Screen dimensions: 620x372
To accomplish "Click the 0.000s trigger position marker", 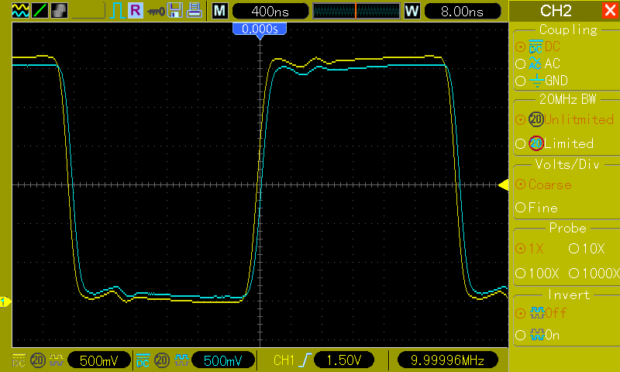I will point(260,29).
